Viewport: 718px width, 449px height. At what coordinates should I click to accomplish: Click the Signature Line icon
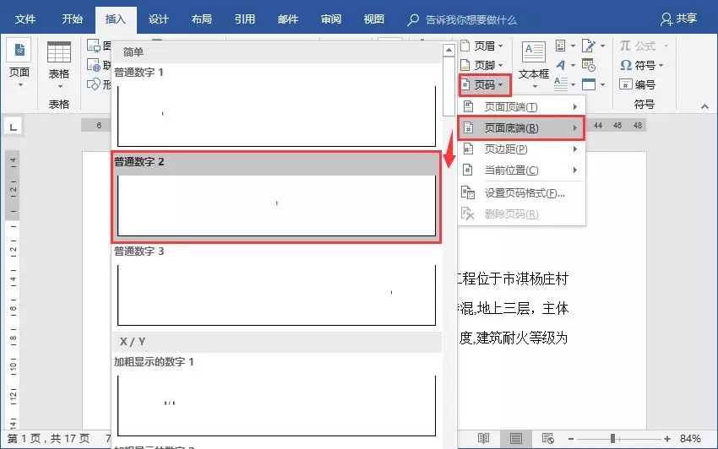tap(589, 46)
